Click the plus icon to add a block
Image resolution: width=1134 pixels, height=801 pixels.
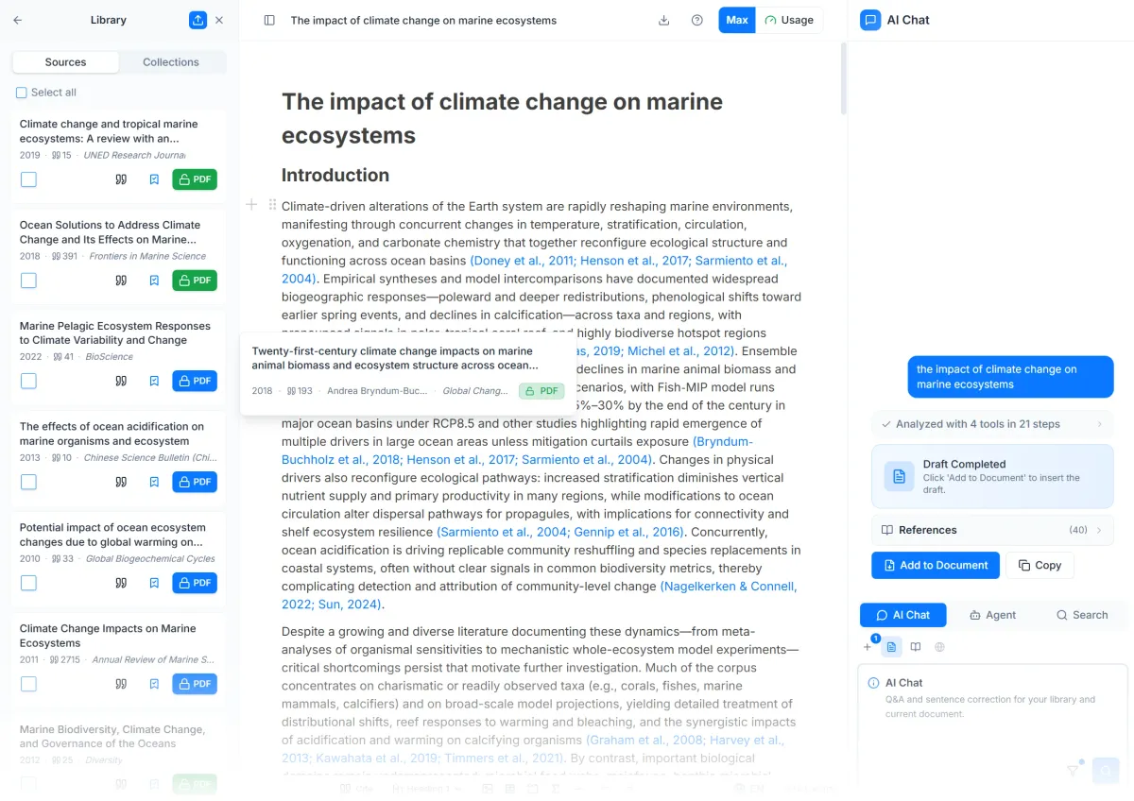coord(251,205)
